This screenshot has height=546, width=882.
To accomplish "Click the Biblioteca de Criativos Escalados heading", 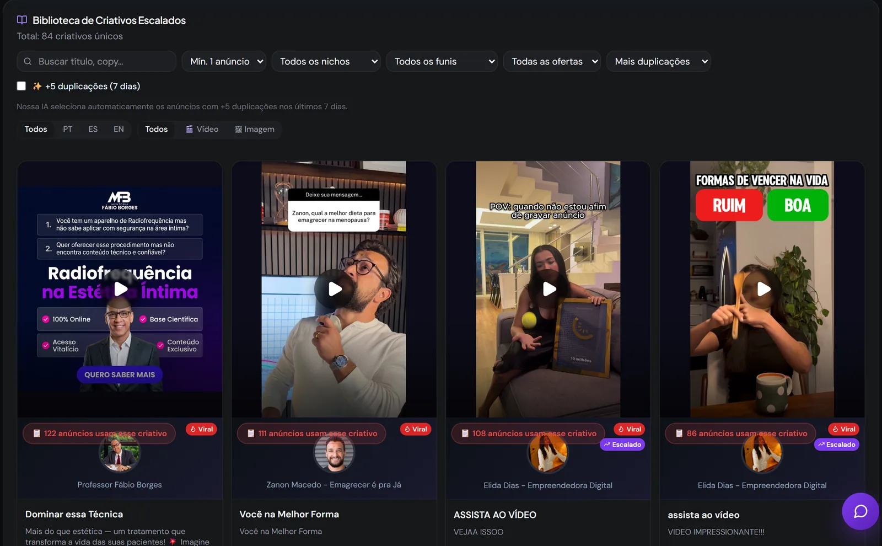I will point(109,20).
